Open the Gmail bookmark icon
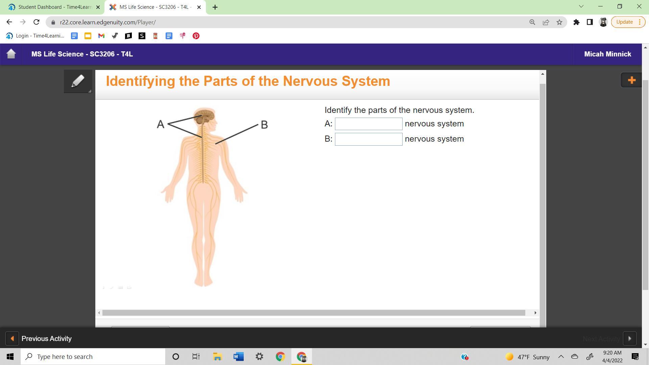This screenshot has height=365, width=649. (x=101, y=36)
